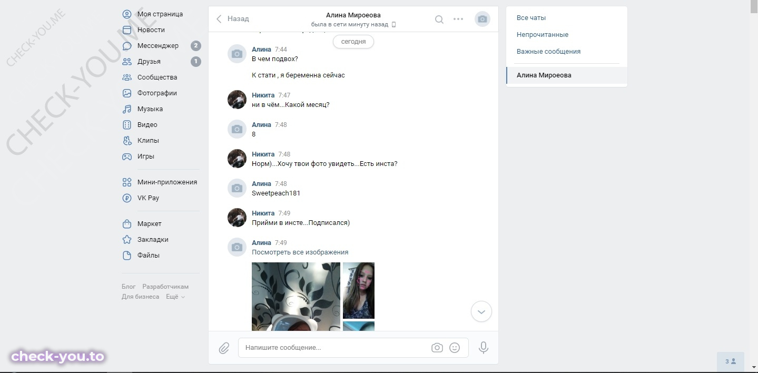Go back using Назад button
The width and height of the screenshot is (758, 373).
pos(232,19)
